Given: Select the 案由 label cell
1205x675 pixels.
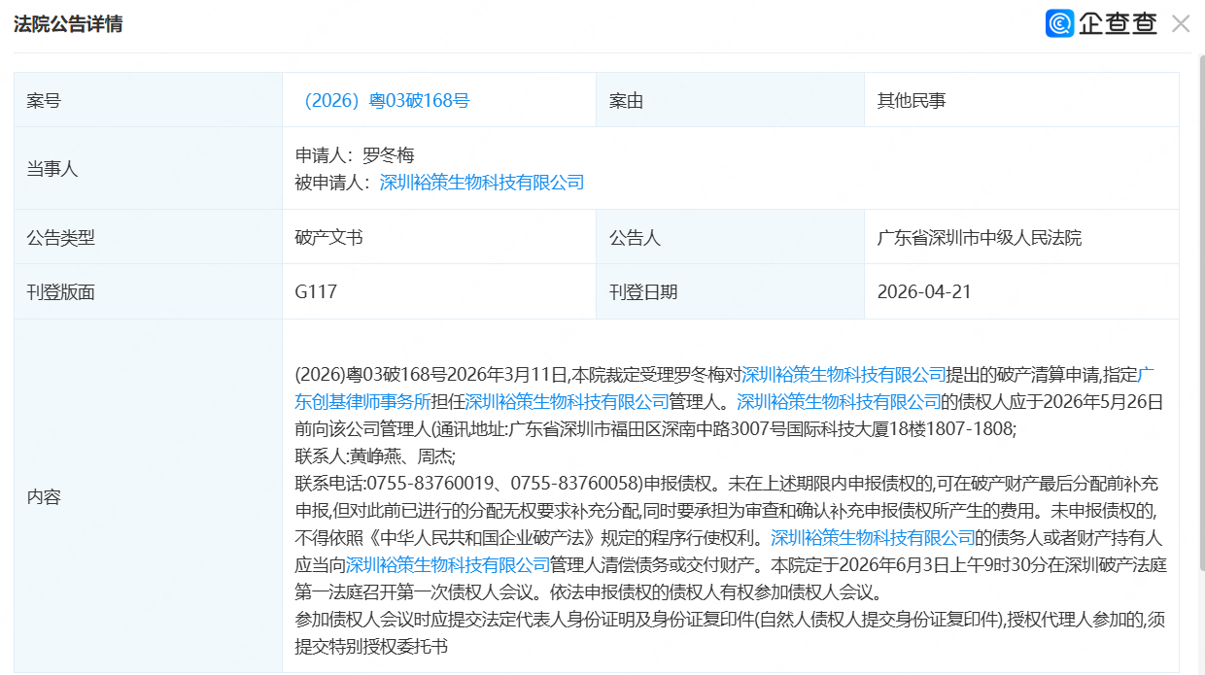Looking at the screenshot, I should pyautogui.click(x=730, y=100).
